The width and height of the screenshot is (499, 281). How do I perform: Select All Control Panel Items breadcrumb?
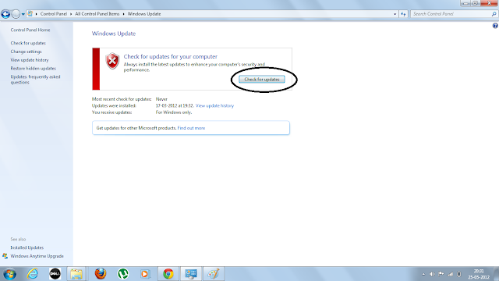pyautogui.click(x=97, y=14)
